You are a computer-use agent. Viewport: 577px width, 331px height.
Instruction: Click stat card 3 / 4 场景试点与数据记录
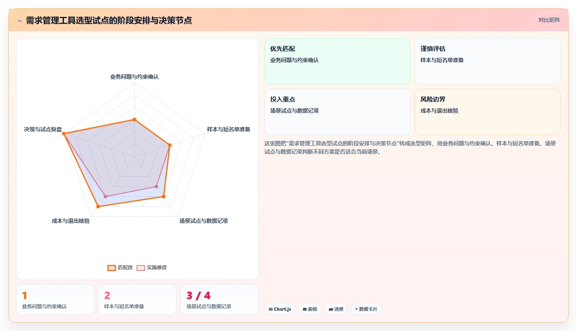click(x=220, y=300)
